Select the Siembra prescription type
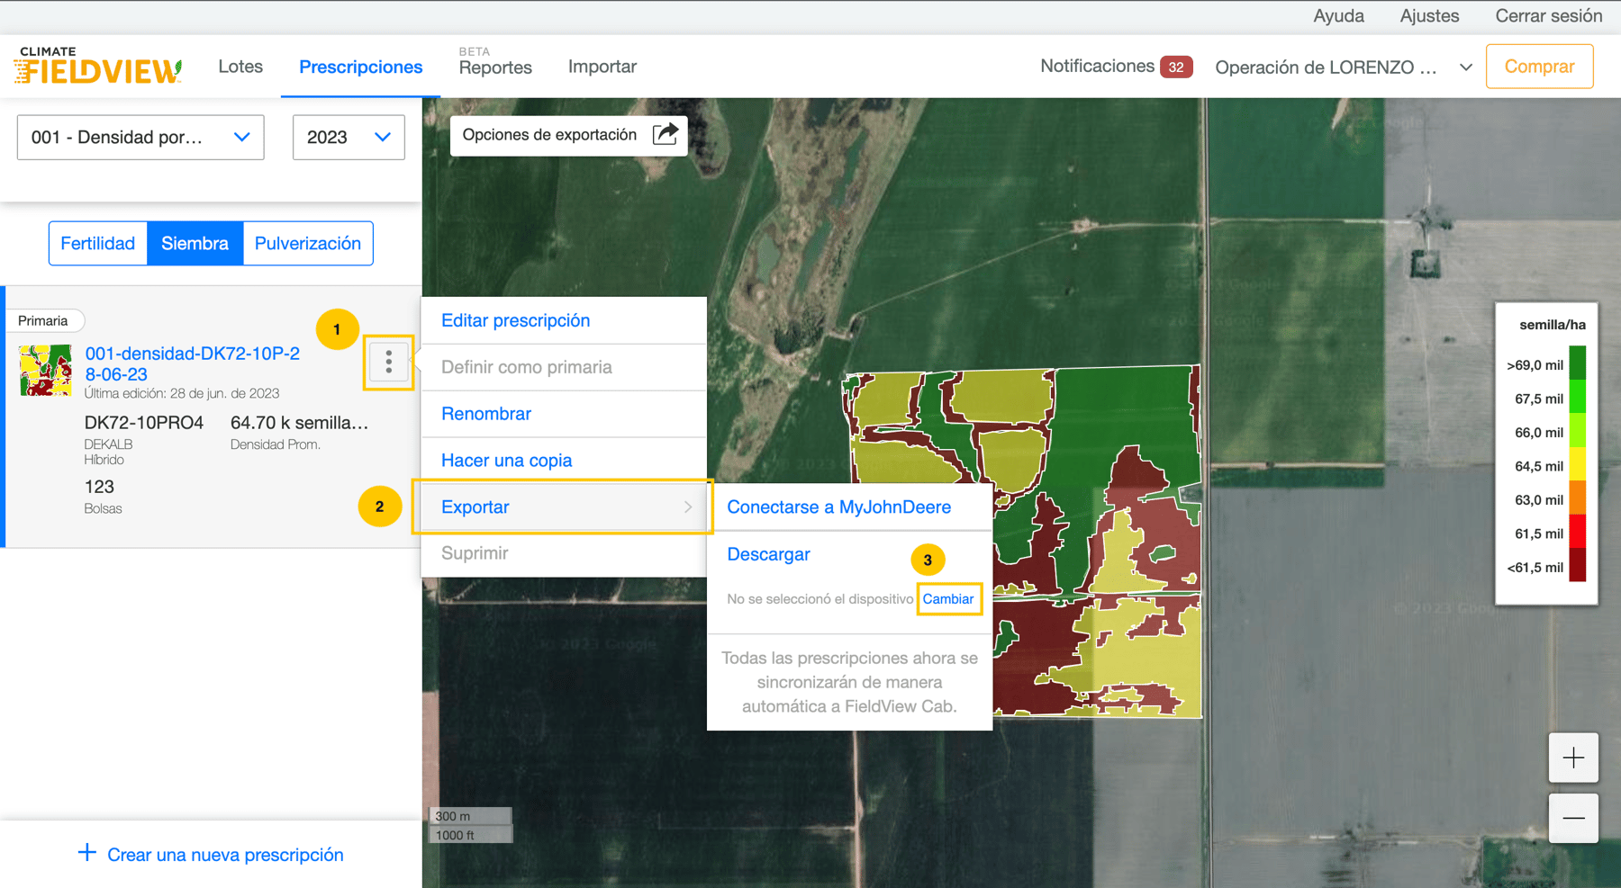Screen dimensions: 1621x888 [x=195, y=244]
